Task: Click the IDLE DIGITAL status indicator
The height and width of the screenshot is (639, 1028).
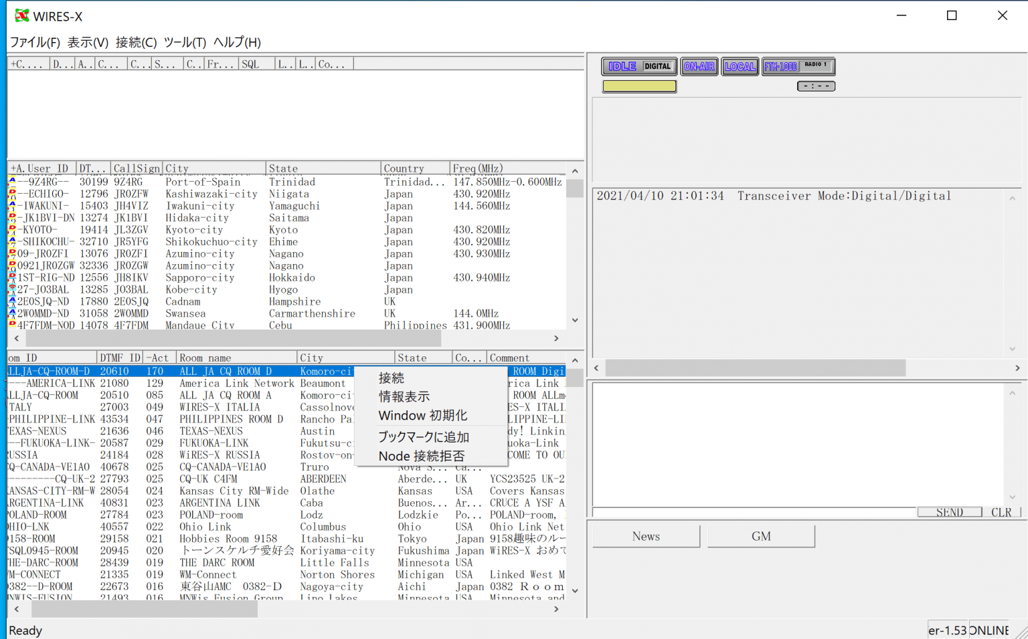Action: 638,66
